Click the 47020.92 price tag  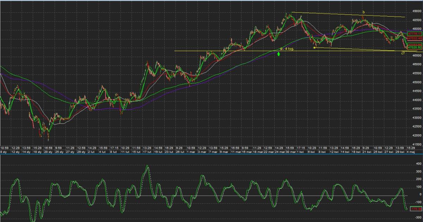click(x=415, y=47)
